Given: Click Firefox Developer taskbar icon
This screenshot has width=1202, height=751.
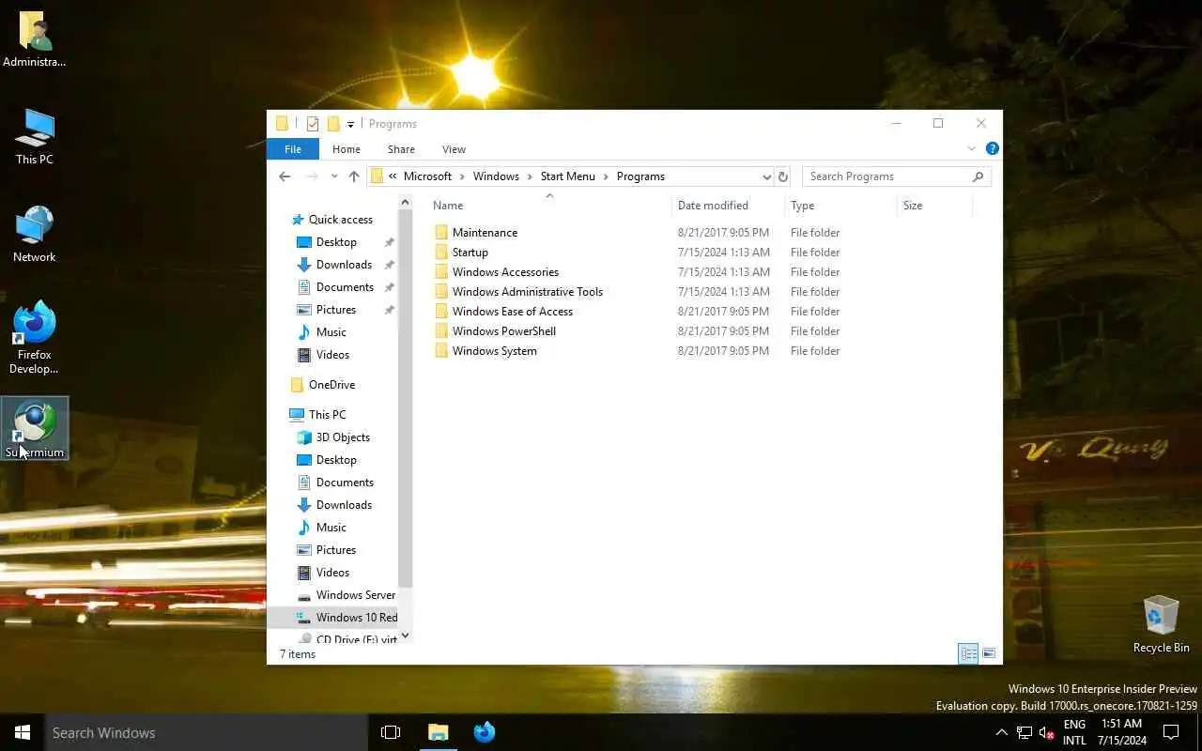Looking at the screenshot, I should [485, 732].
